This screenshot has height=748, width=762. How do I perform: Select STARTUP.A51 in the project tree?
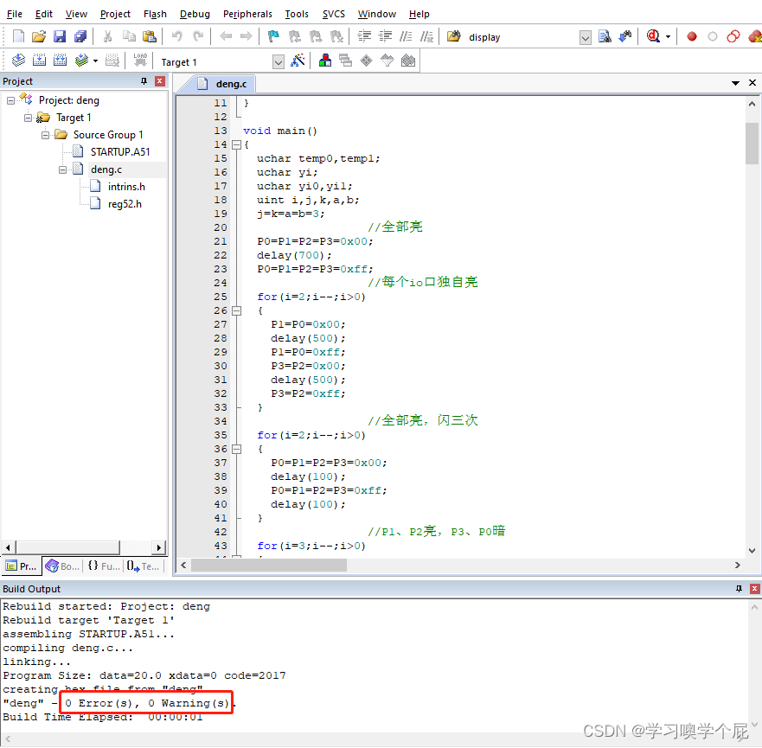click(x=120, y=152)
